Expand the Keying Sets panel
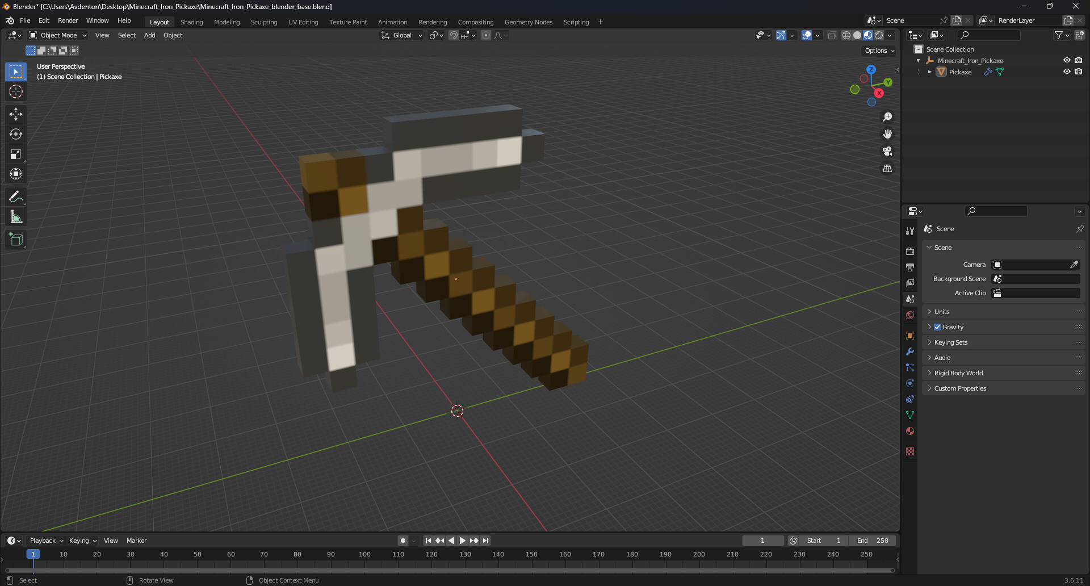Image resolution: width=1090 pixels, height=586 pixels. (1004, 342)
